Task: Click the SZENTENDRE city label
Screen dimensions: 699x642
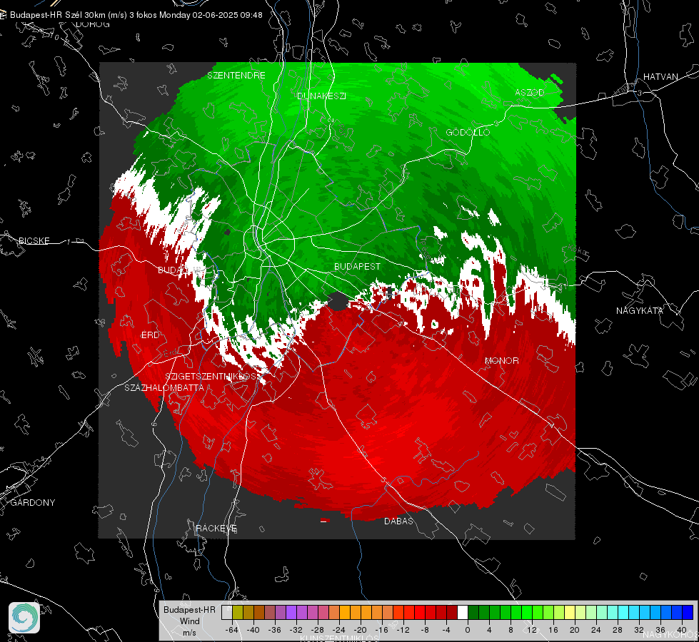Action: (236, 76)
